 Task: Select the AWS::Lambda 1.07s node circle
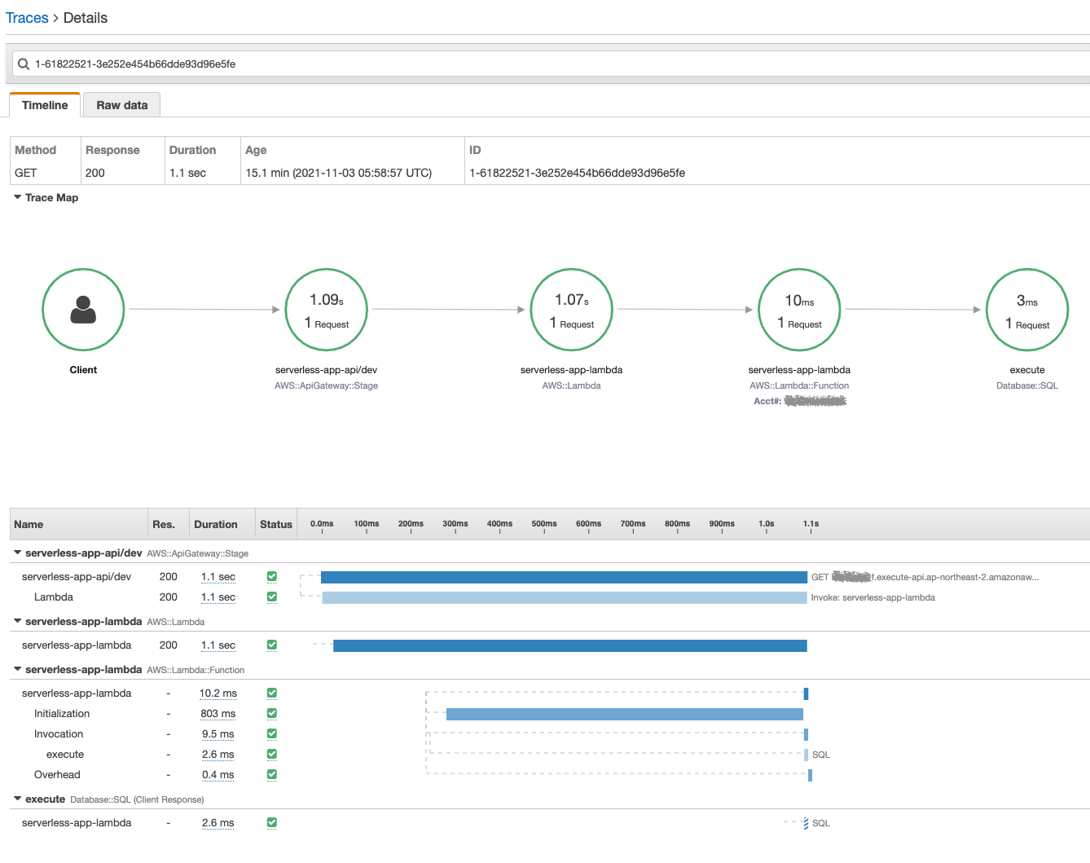(571, 310)
